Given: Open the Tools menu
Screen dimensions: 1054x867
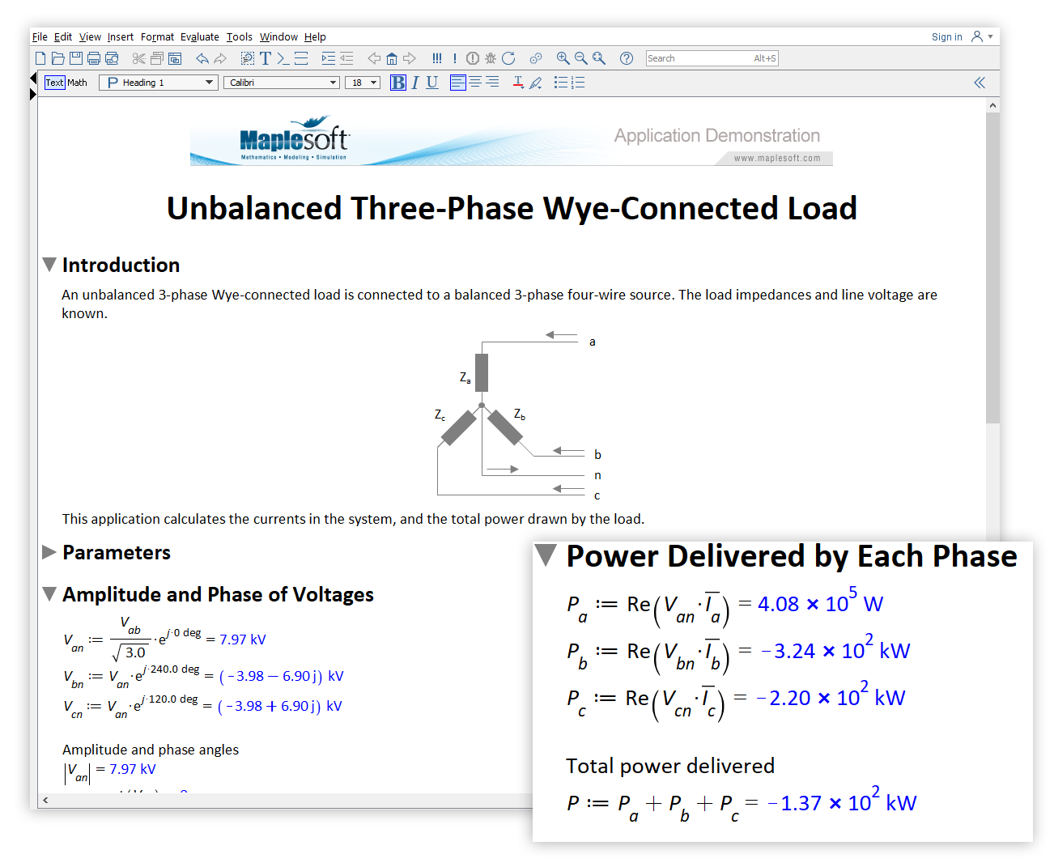Looking at the screenshot, I should tap(239, 37).
